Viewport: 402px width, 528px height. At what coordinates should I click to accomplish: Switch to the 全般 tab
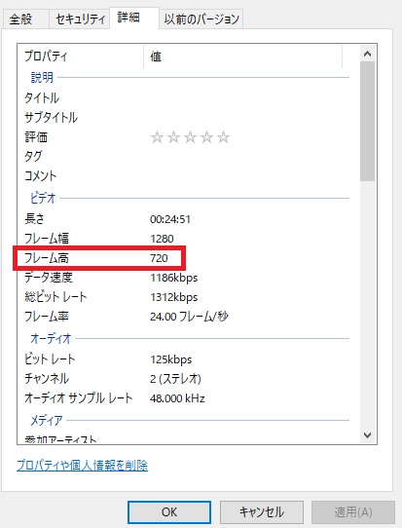25,19
